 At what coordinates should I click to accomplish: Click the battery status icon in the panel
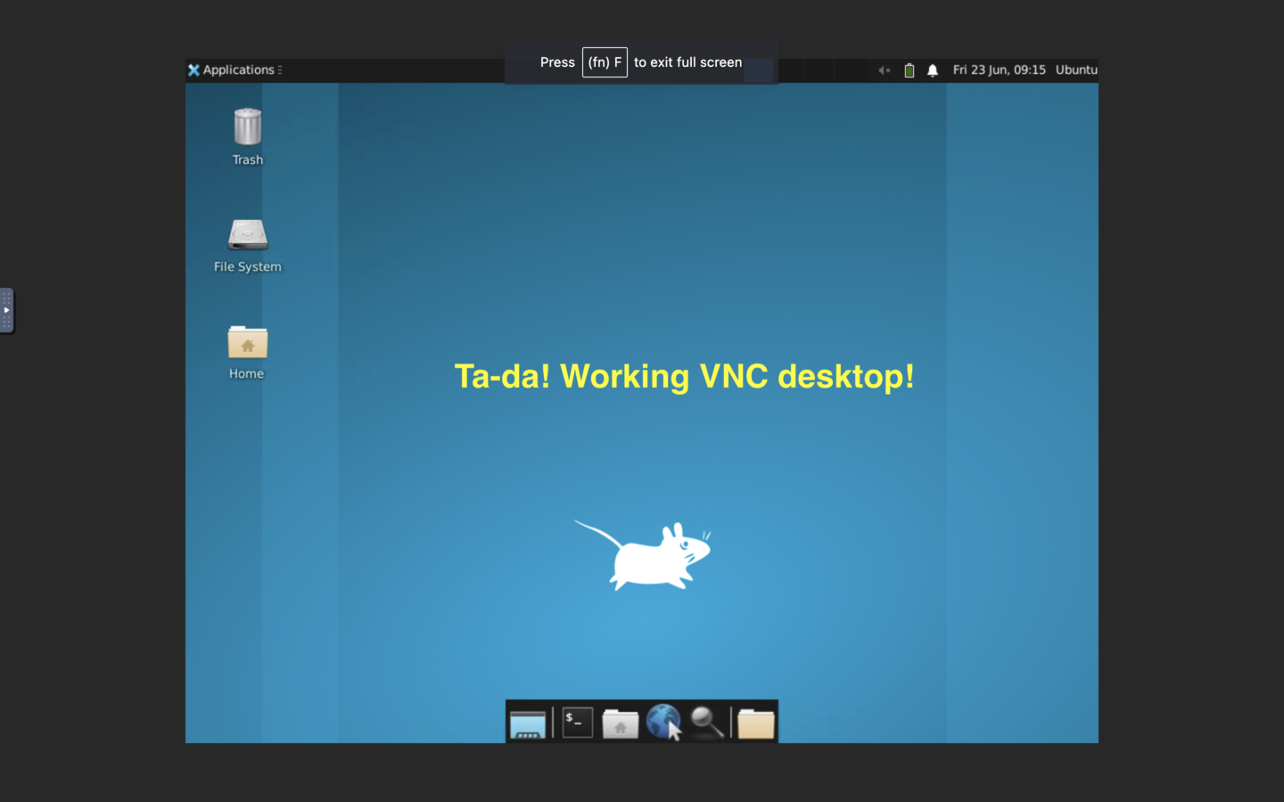[x=909, y=70]
